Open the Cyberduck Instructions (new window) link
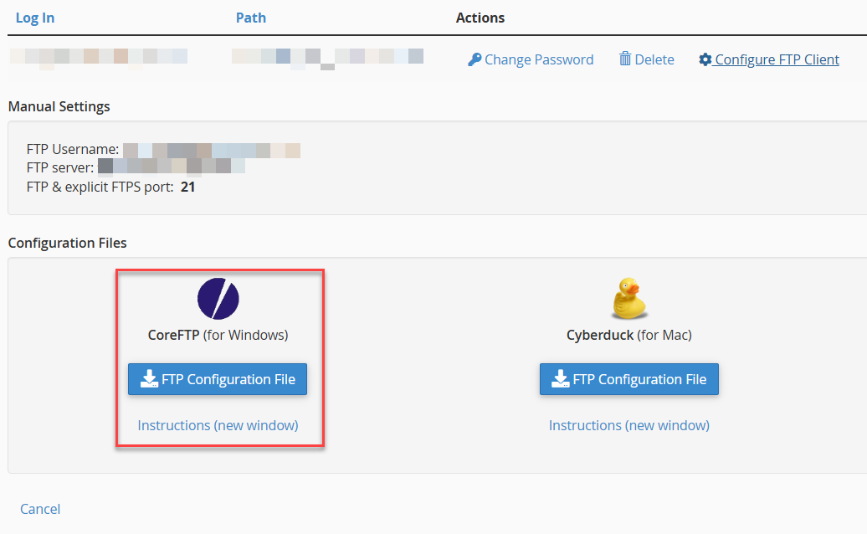Image resolution: width=867 pixels, height=534 pixels. [629, 425]
